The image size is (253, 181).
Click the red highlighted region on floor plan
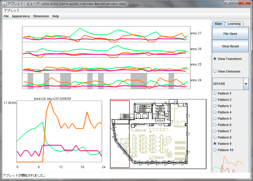[x=120, y=134]
